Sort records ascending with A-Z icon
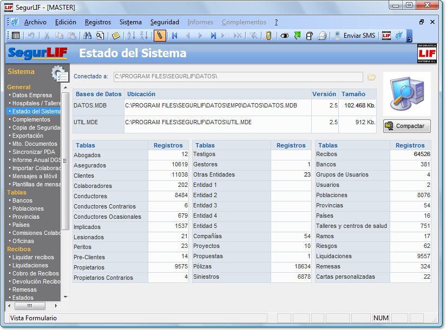The width and height of the screenshot is (446, 330). tap(130, 36)
